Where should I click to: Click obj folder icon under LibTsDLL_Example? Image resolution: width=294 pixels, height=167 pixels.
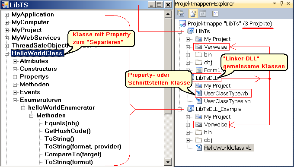pyautogui.click(x=198, y=140)
